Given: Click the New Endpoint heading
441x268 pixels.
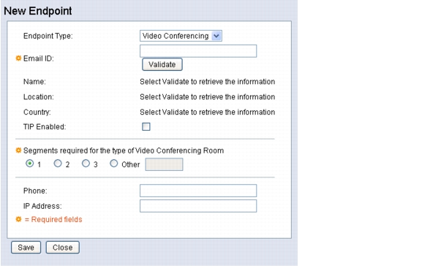Looking at the screenshot, I should tap(38, 11).
